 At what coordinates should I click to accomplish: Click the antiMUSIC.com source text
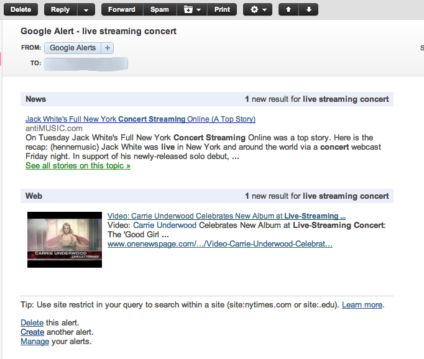(x=54, y=129)
